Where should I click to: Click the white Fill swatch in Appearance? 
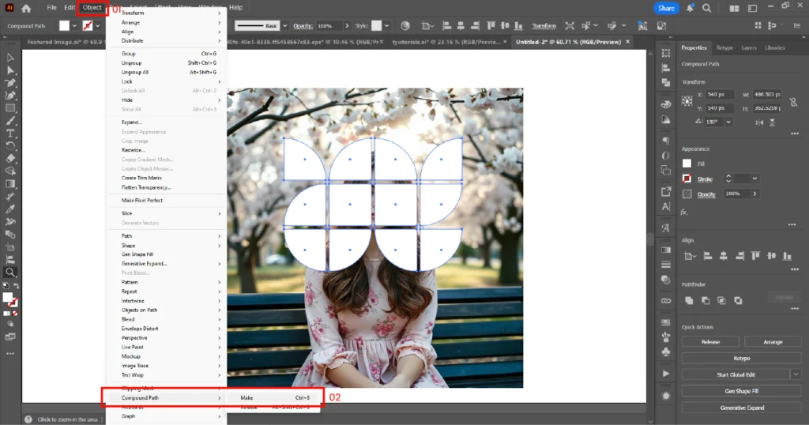click(x=687, y=164)
